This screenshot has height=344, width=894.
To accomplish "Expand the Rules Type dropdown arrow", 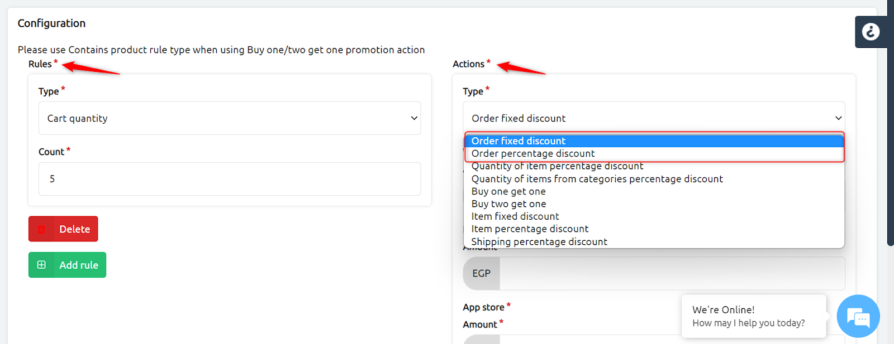I will [x=414, y=118].
